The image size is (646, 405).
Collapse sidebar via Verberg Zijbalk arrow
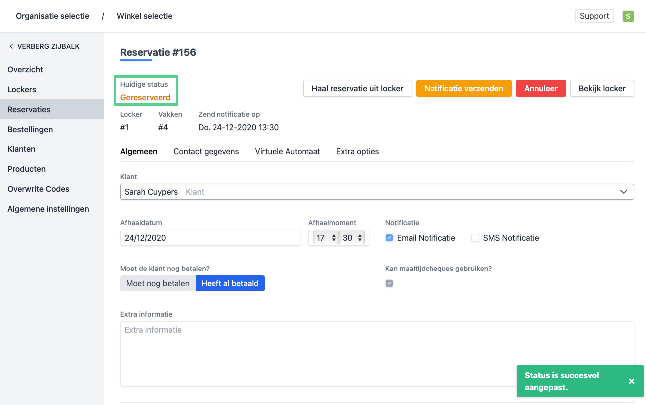click(11, 46)
